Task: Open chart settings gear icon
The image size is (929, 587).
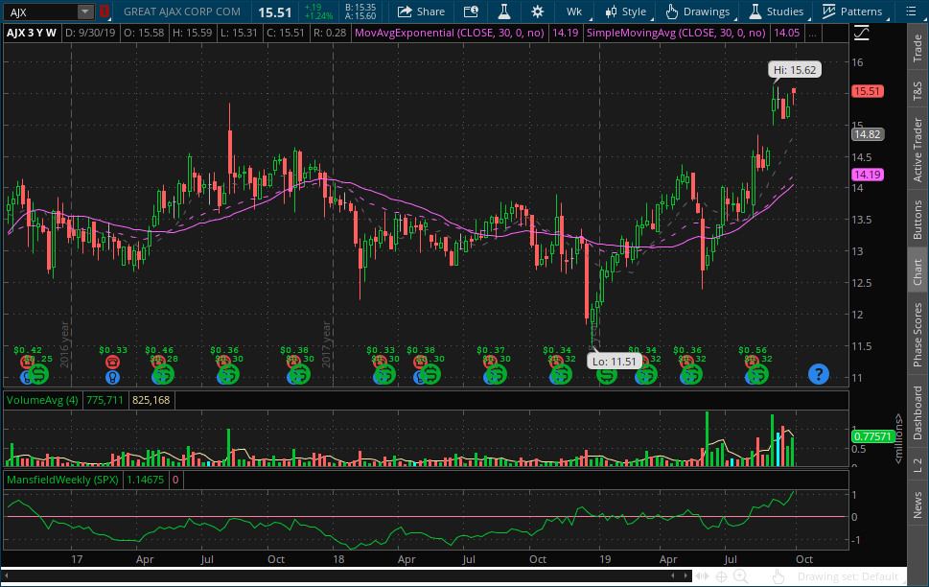Action: [538, 12]
